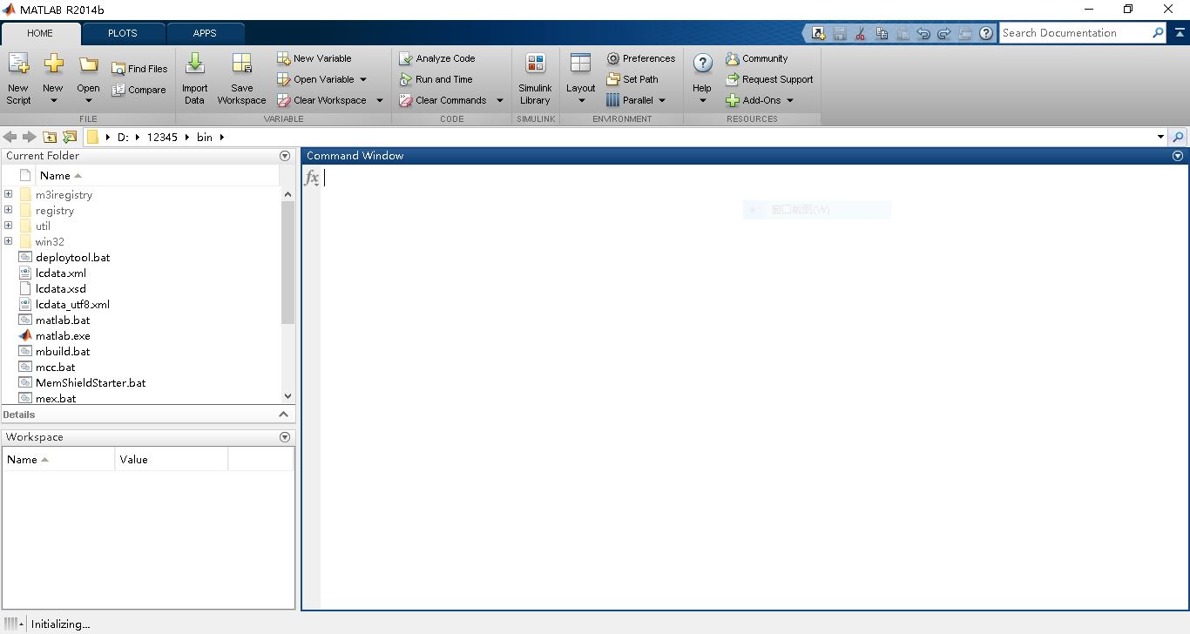Switch to the PLOTS tab

coord(122,33)
